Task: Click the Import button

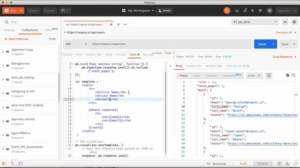Action: (x=33, y=10)
